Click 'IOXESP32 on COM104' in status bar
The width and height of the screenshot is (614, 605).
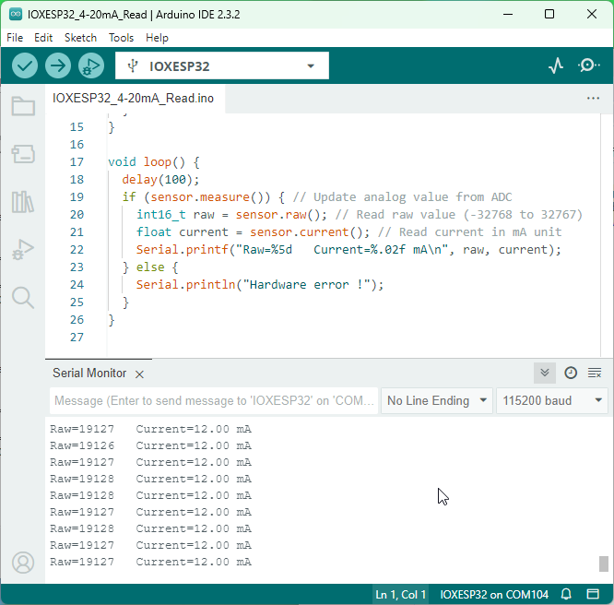pos(494,595)
